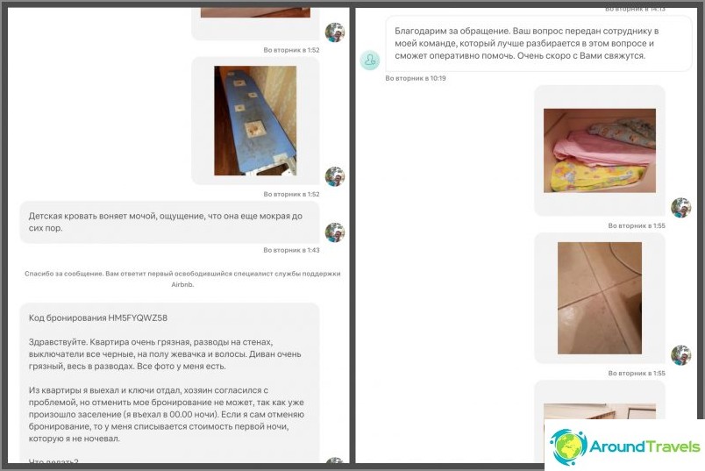The width and height of the screenshot is (705, 471).
Task: Open the partially visible photo at bottom right
Action: point(600,411)
